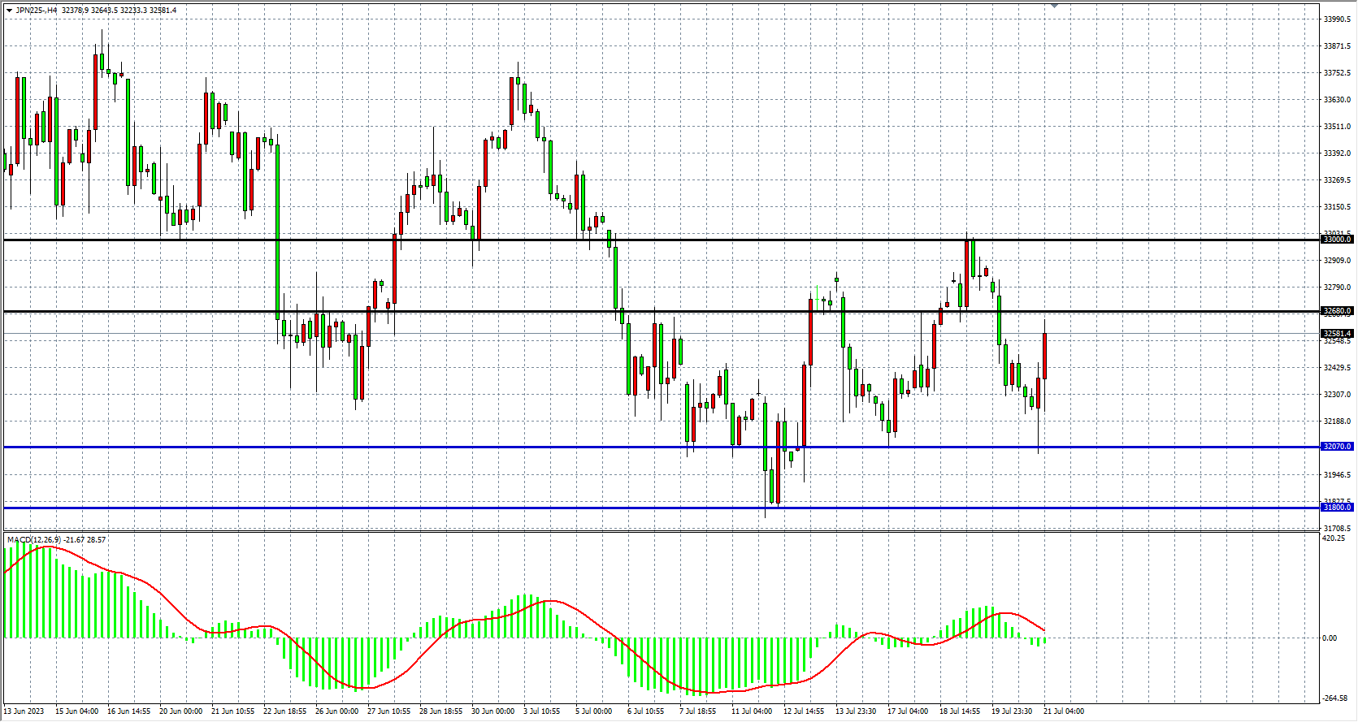
Task: Click the MACD zero level 0.00 label
Action: coord(1330,638)
